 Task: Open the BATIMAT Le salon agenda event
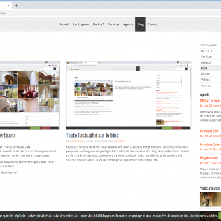click(211, 101)
